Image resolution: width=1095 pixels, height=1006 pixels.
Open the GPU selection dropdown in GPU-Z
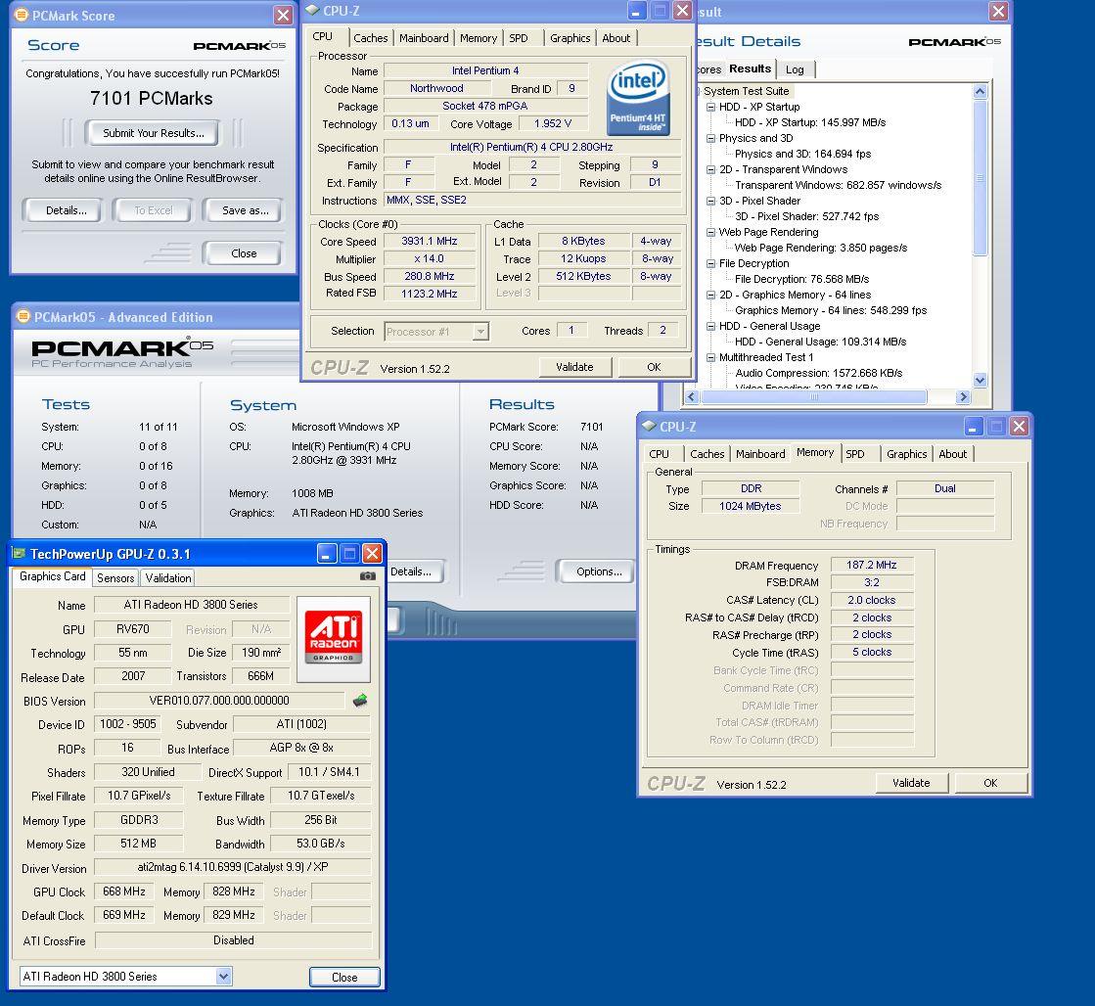223,977
